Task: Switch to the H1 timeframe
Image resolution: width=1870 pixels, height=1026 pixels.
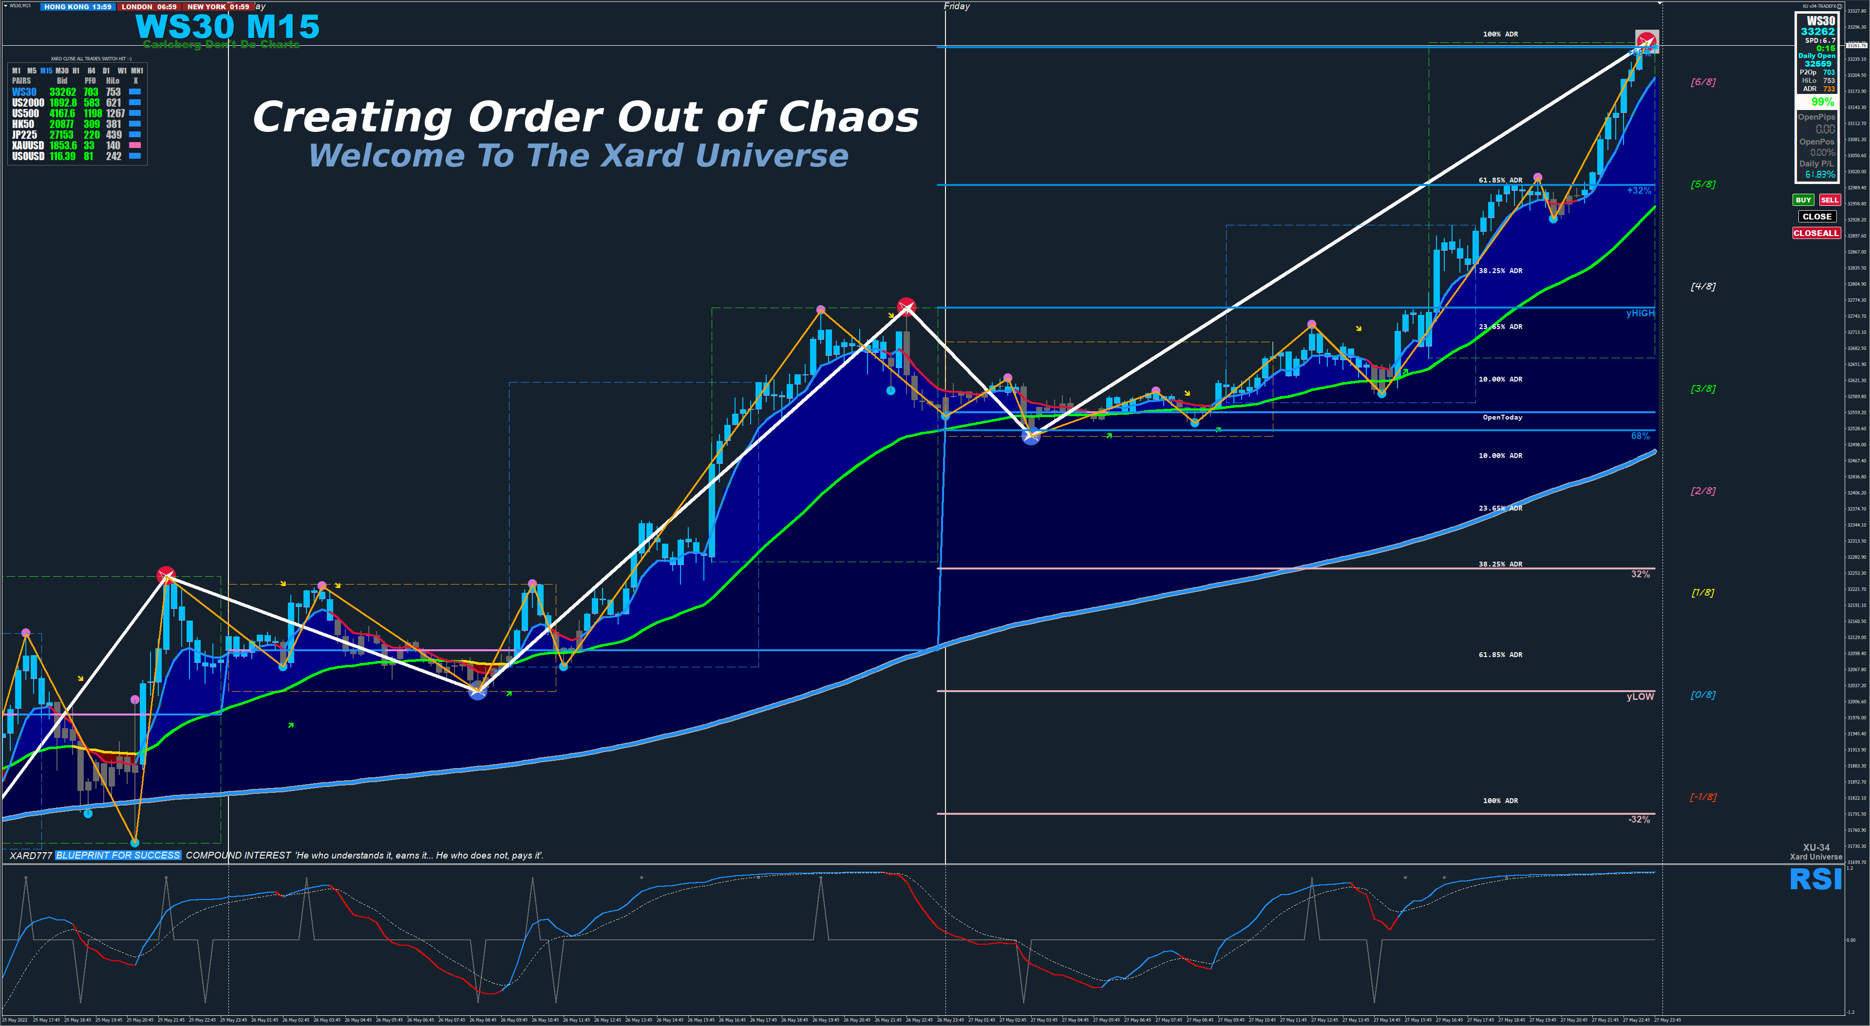Action: click(76, 71)
